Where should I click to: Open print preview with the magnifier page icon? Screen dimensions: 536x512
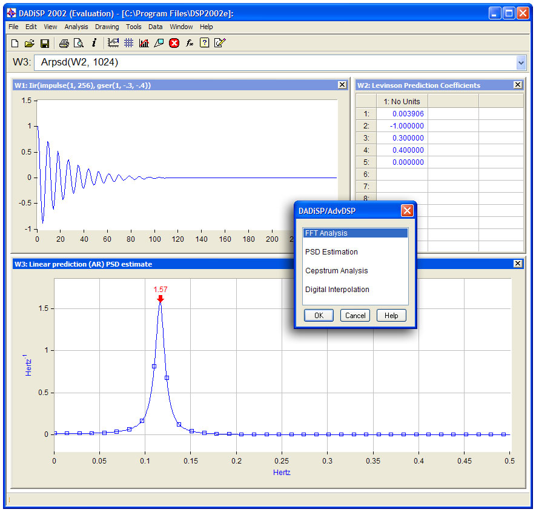pyautogui.click(x=79, y=43)
